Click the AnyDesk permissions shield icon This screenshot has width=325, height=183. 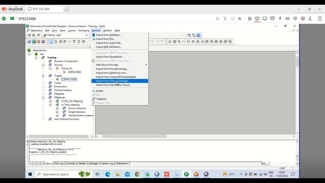295,18
